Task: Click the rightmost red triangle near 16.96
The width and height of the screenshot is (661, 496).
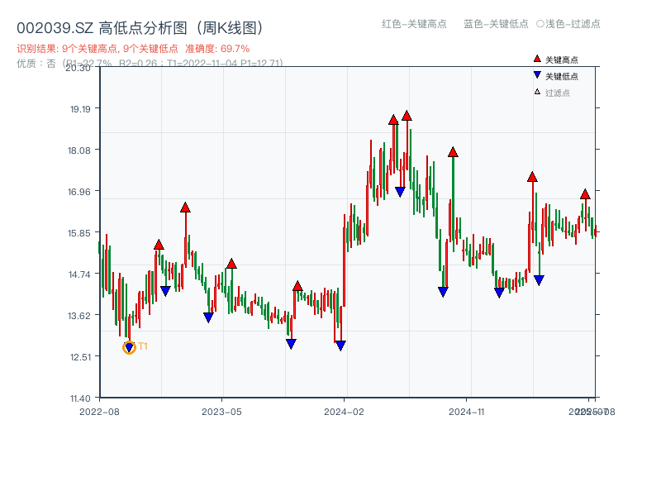Action: pyautogui.click(x=587, y=196)
